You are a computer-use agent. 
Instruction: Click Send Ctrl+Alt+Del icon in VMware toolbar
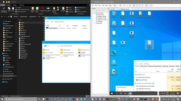120,6
